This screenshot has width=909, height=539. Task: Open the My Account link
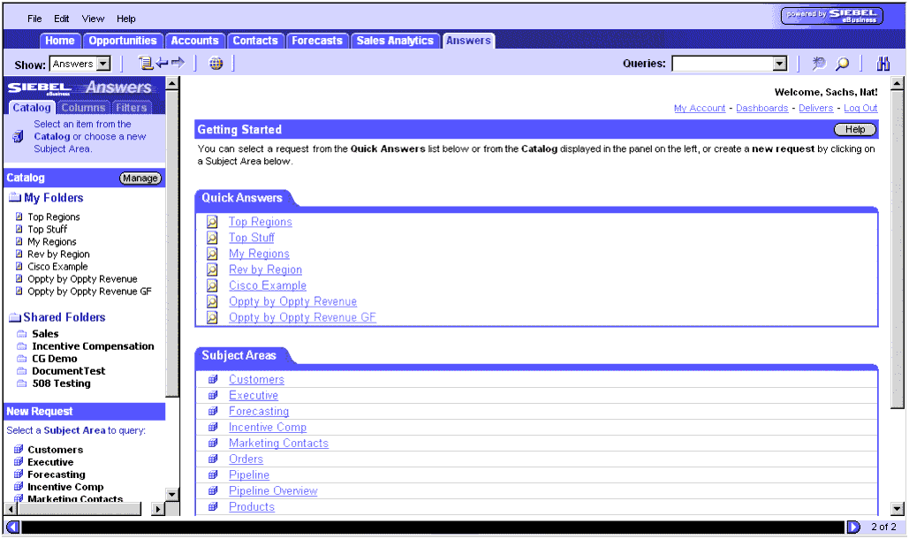click(700, 109)
